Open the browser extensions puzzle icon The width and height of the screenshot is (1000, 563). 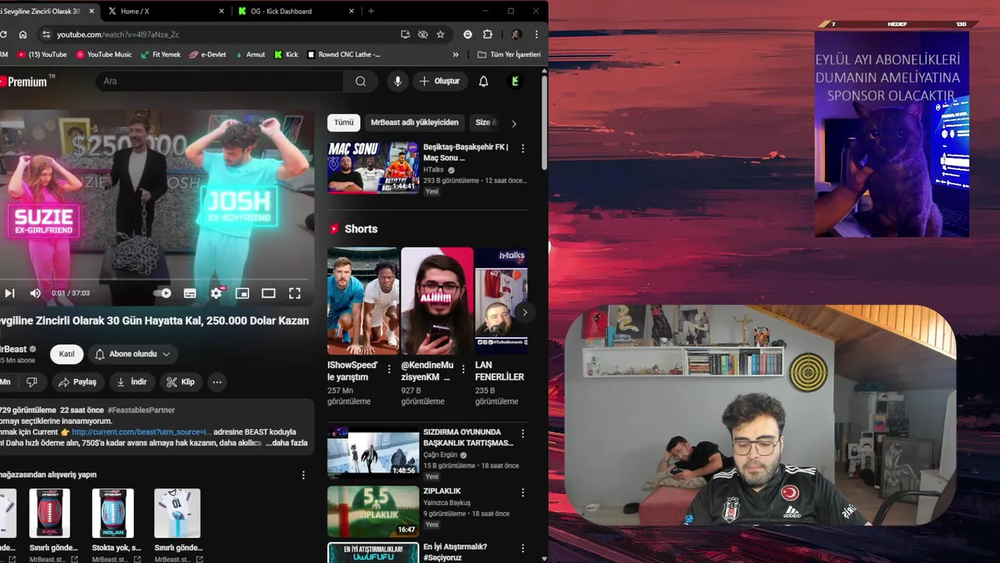(x=487, y=34)
